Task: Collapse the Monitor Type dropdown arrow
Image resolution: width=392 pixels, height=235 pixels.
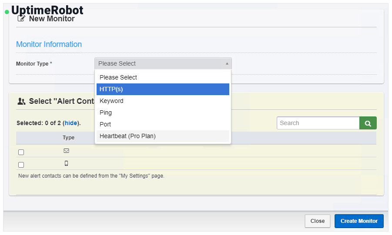Action: pyautogui.click(x=227, y=63)
